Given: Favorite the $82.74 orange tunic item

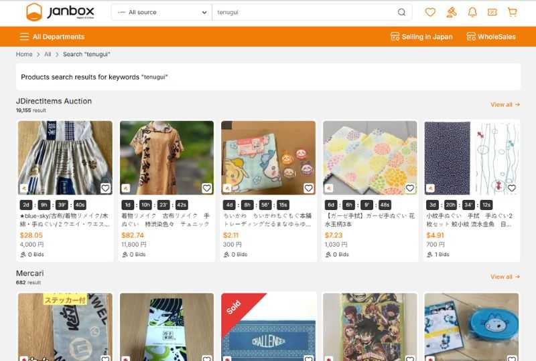Looking at the screenshot, I should (206, 188).
